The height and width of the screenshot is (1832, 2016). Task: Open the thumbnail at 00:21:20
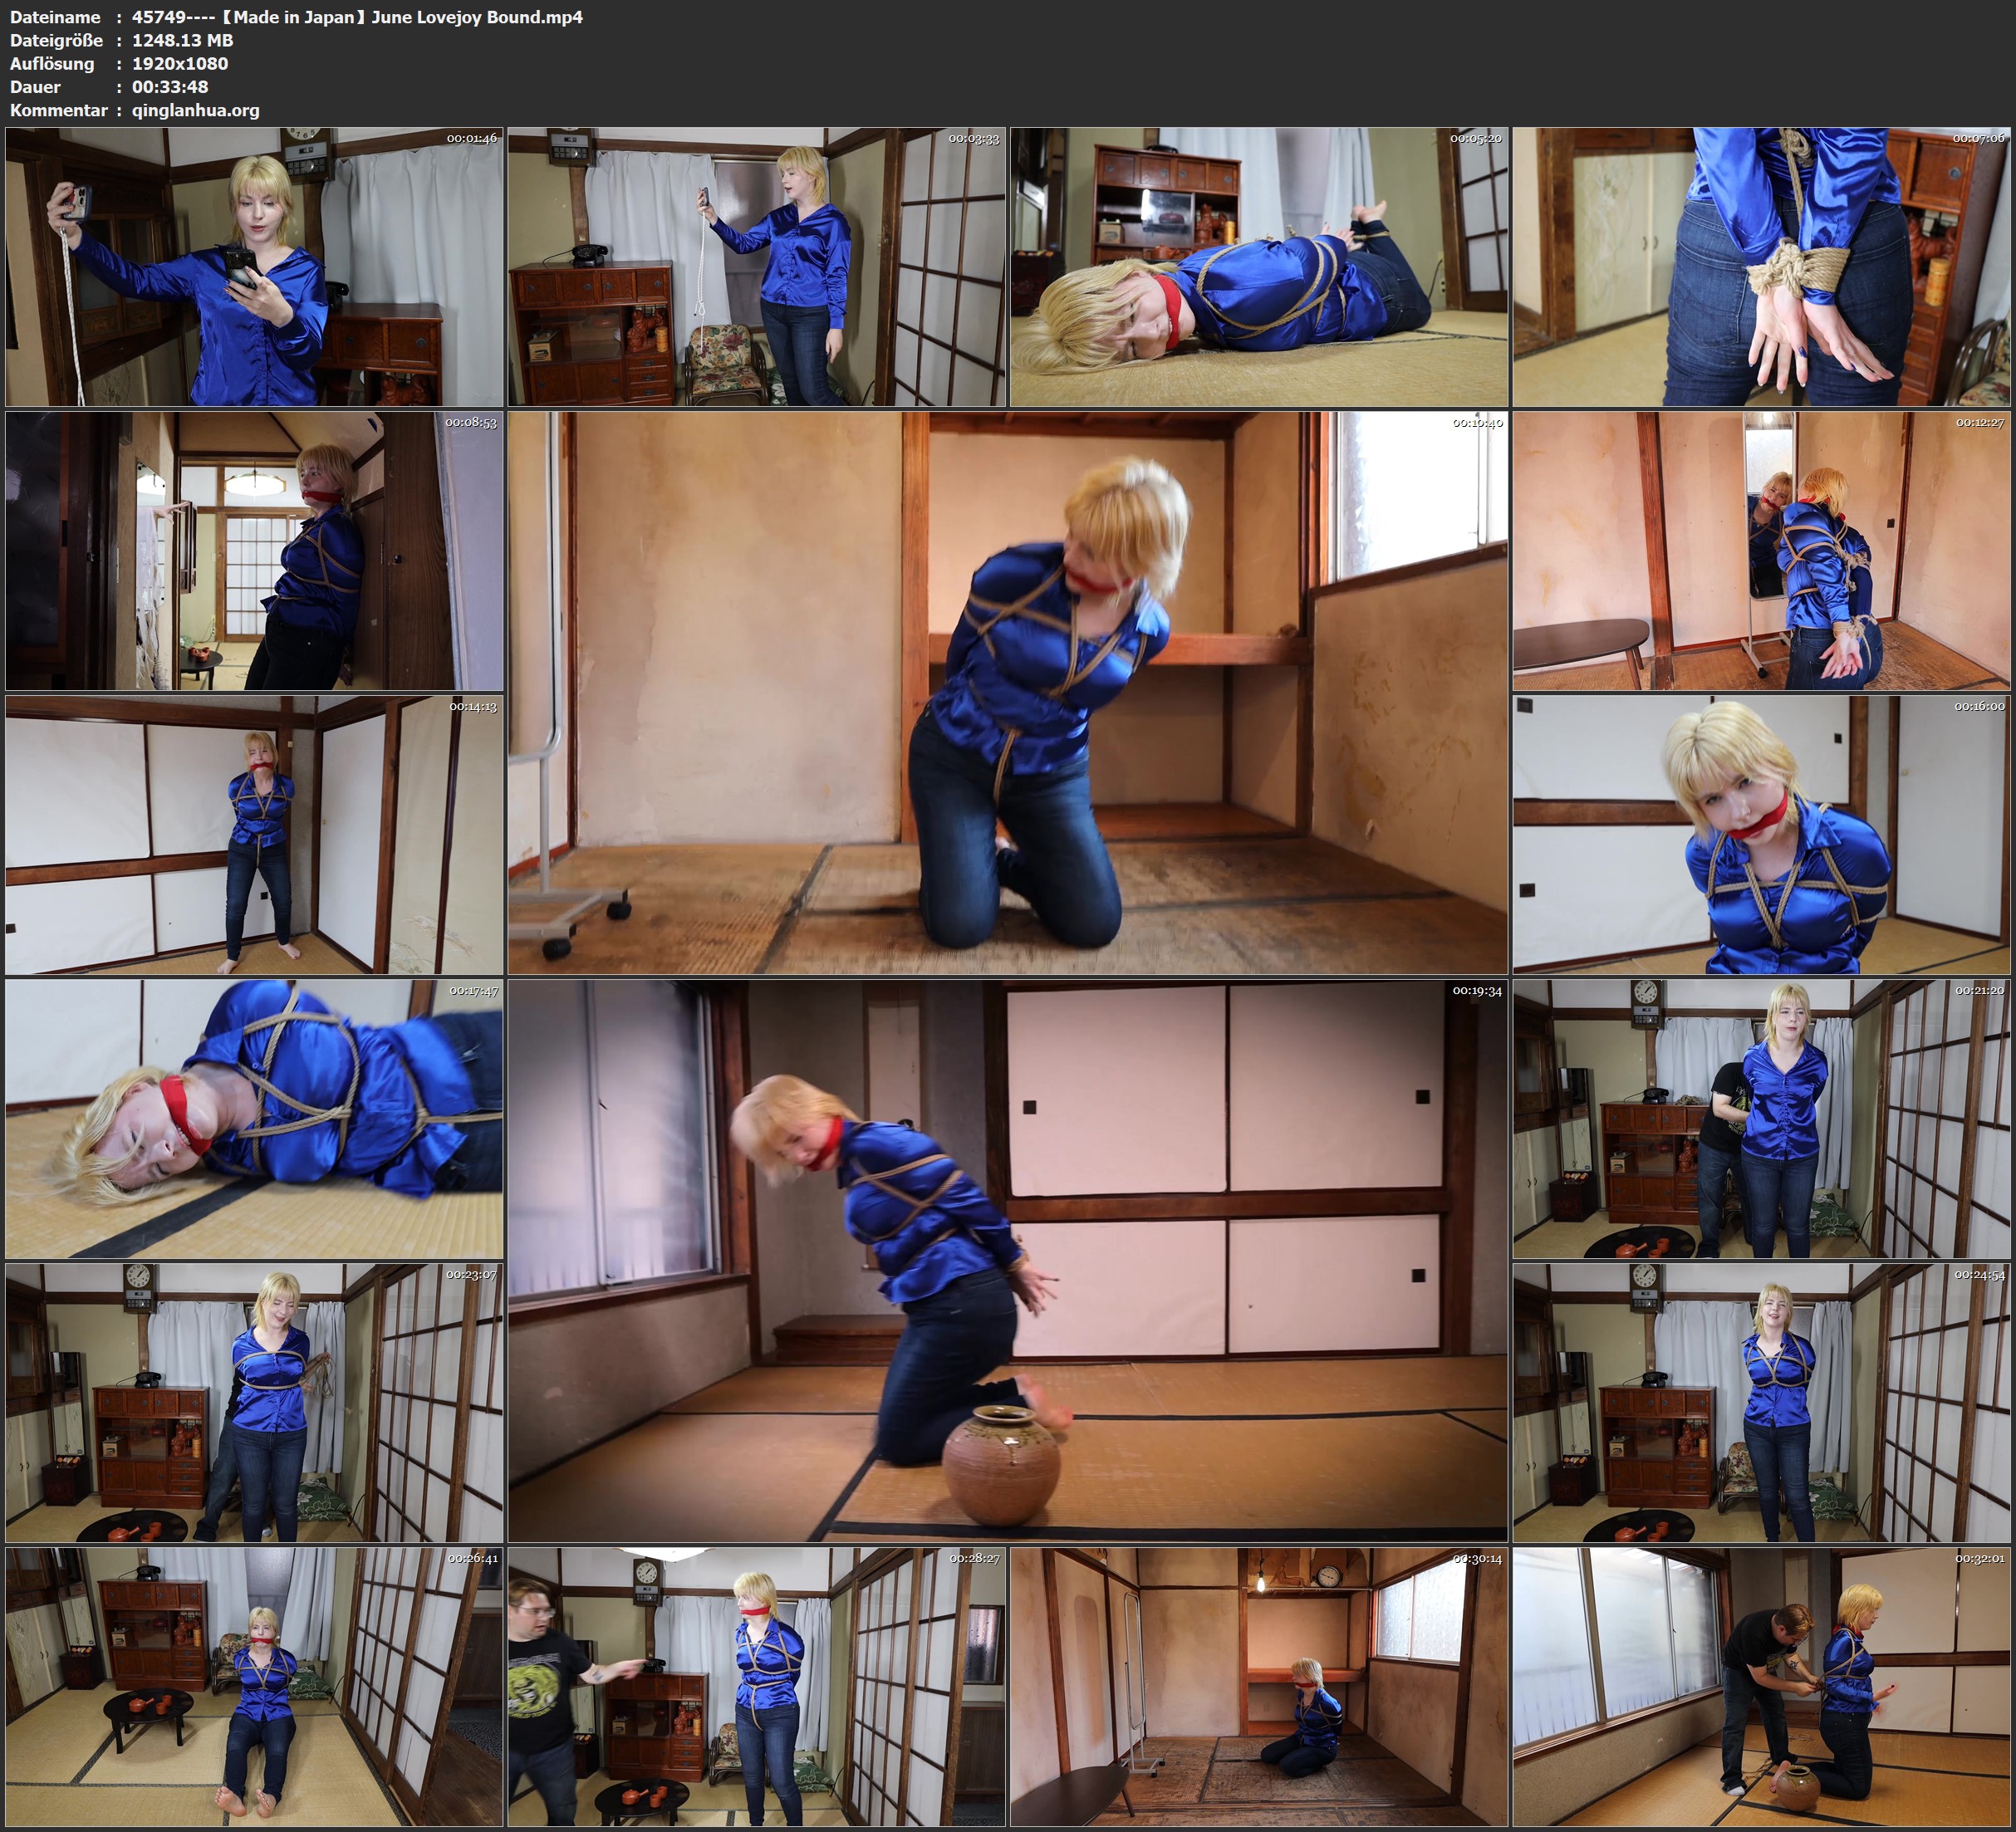tap(1760, 1118)
